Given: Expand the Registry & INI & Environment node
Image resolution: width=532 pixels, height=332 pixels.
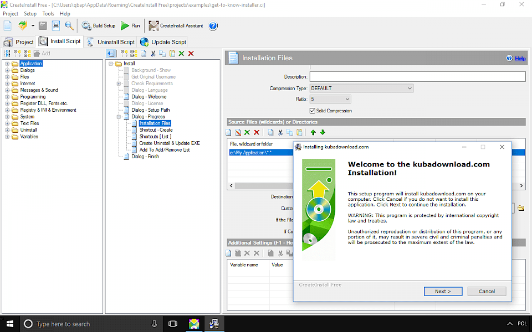Looking at the screenshot, I should 7,110.
